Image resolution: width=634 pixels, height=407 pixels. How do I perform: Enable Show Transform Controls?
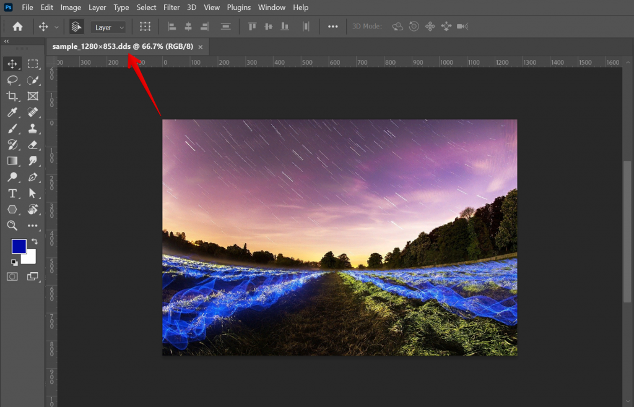pos(145,27)
